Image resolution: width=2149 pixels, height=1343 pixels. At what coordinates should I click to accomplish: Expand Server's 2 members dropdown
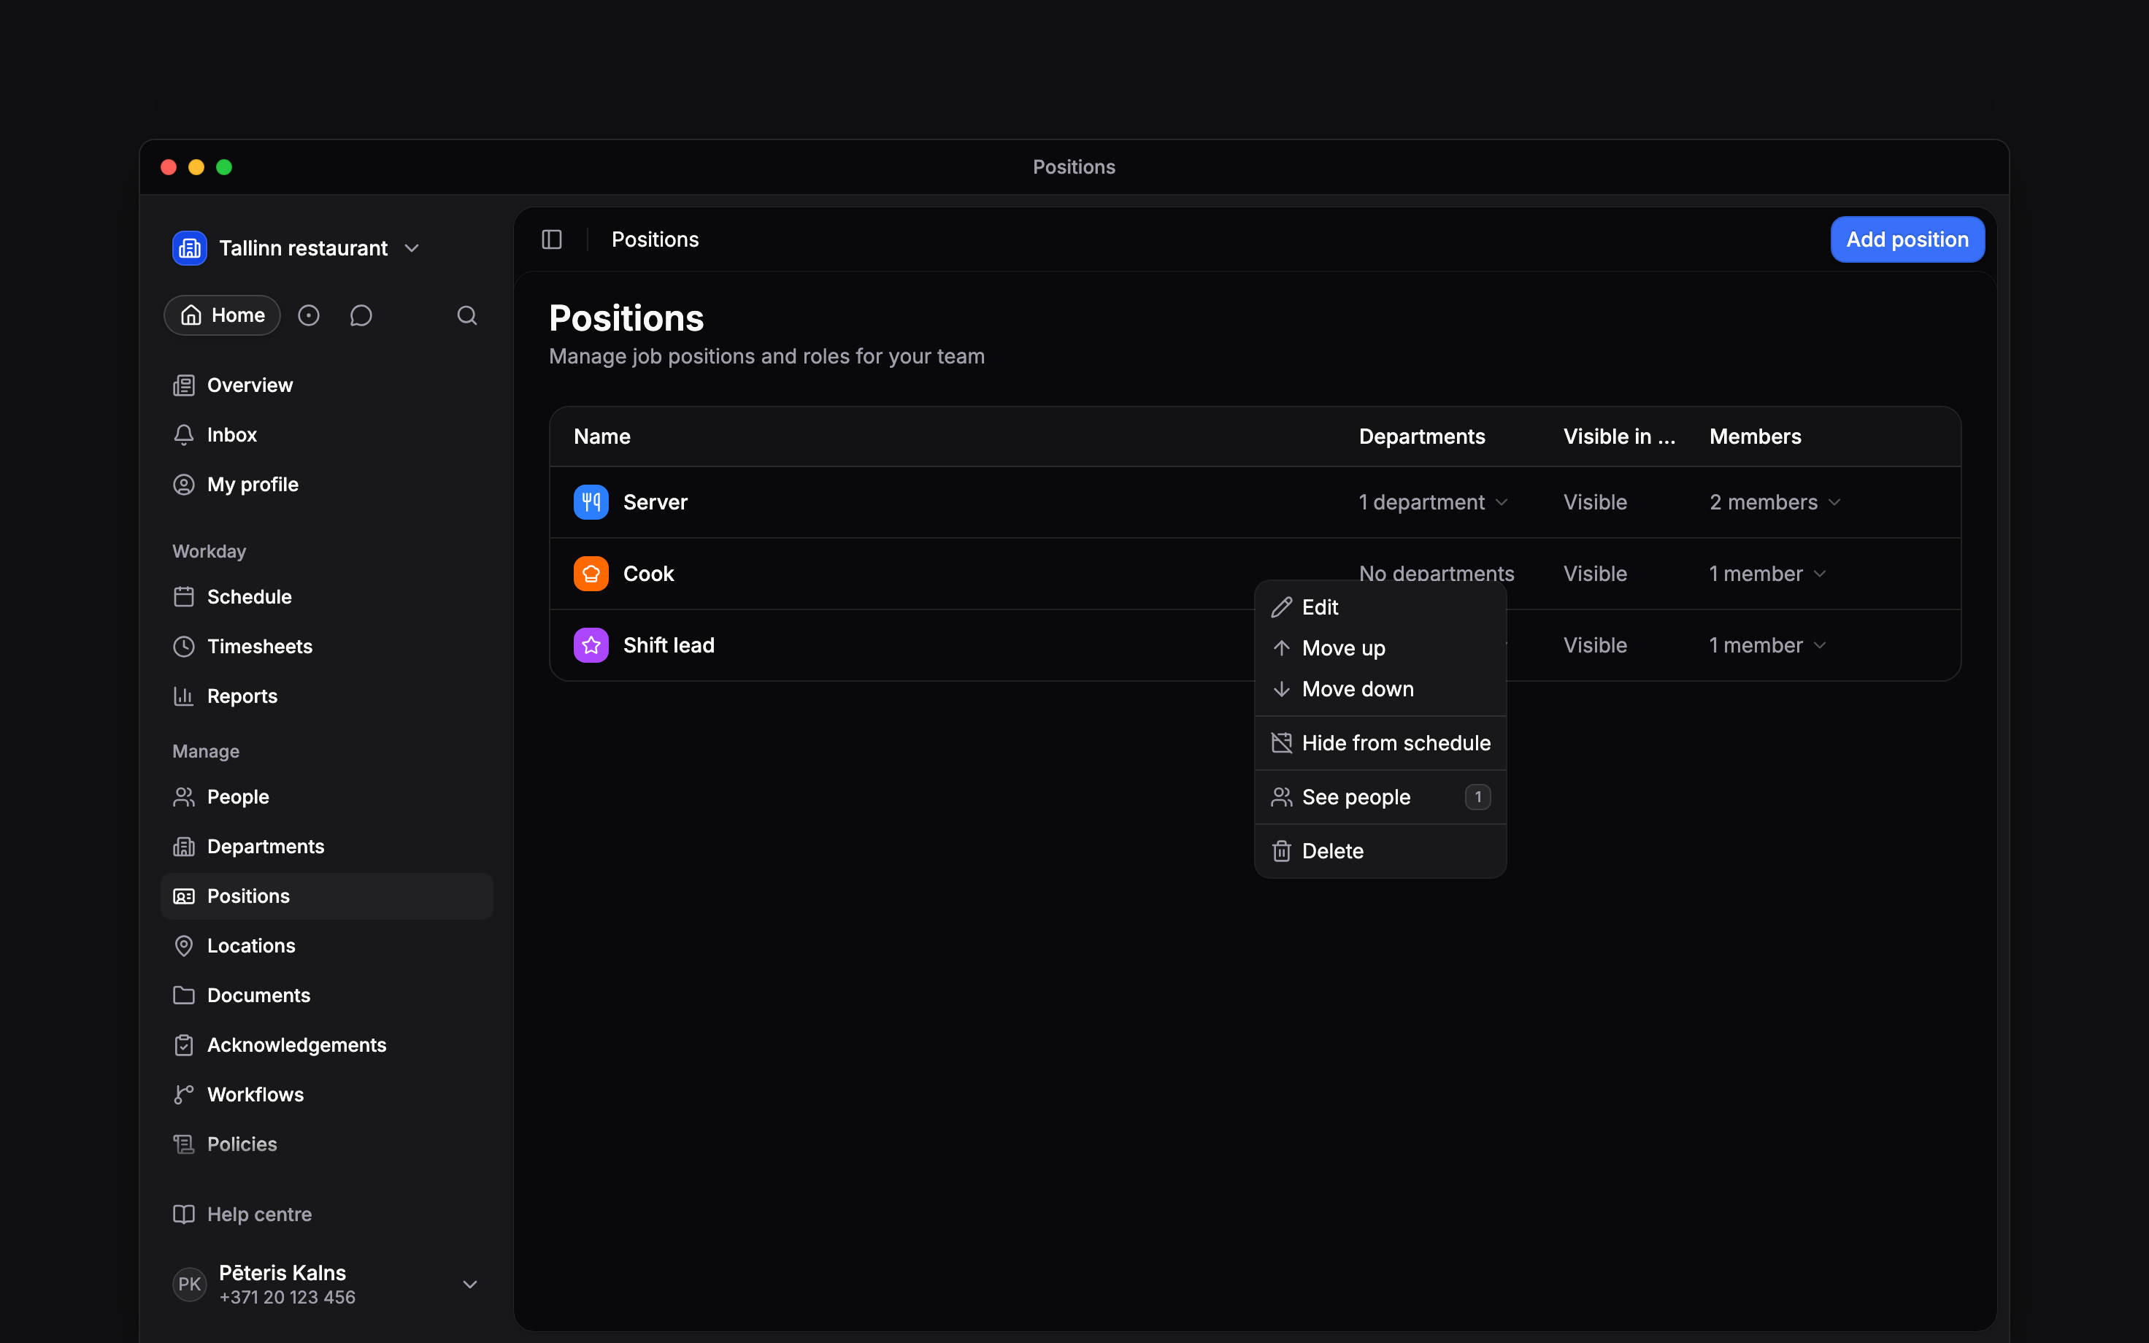click(1776, 502)
